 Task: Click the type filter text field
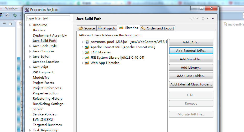(x=48, y=18)
